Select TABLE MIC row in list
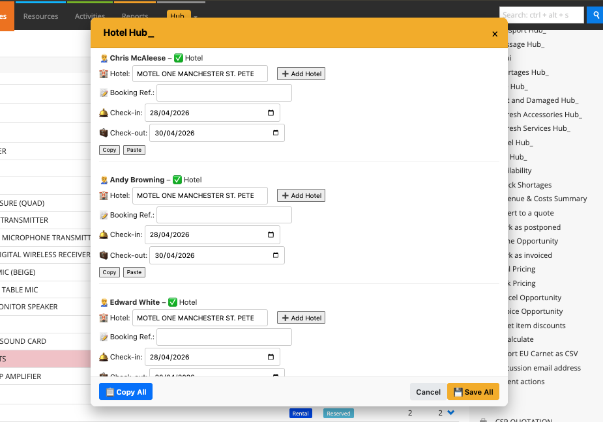The image size is (603, 422). [20, 290]
